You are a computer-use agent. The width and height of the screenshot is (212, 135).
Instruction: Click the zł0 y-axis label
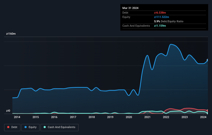coord(8,111)
